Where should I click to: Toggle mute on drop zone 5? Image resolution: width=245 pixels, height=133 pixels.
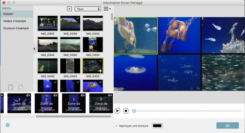tap(82, 95)
